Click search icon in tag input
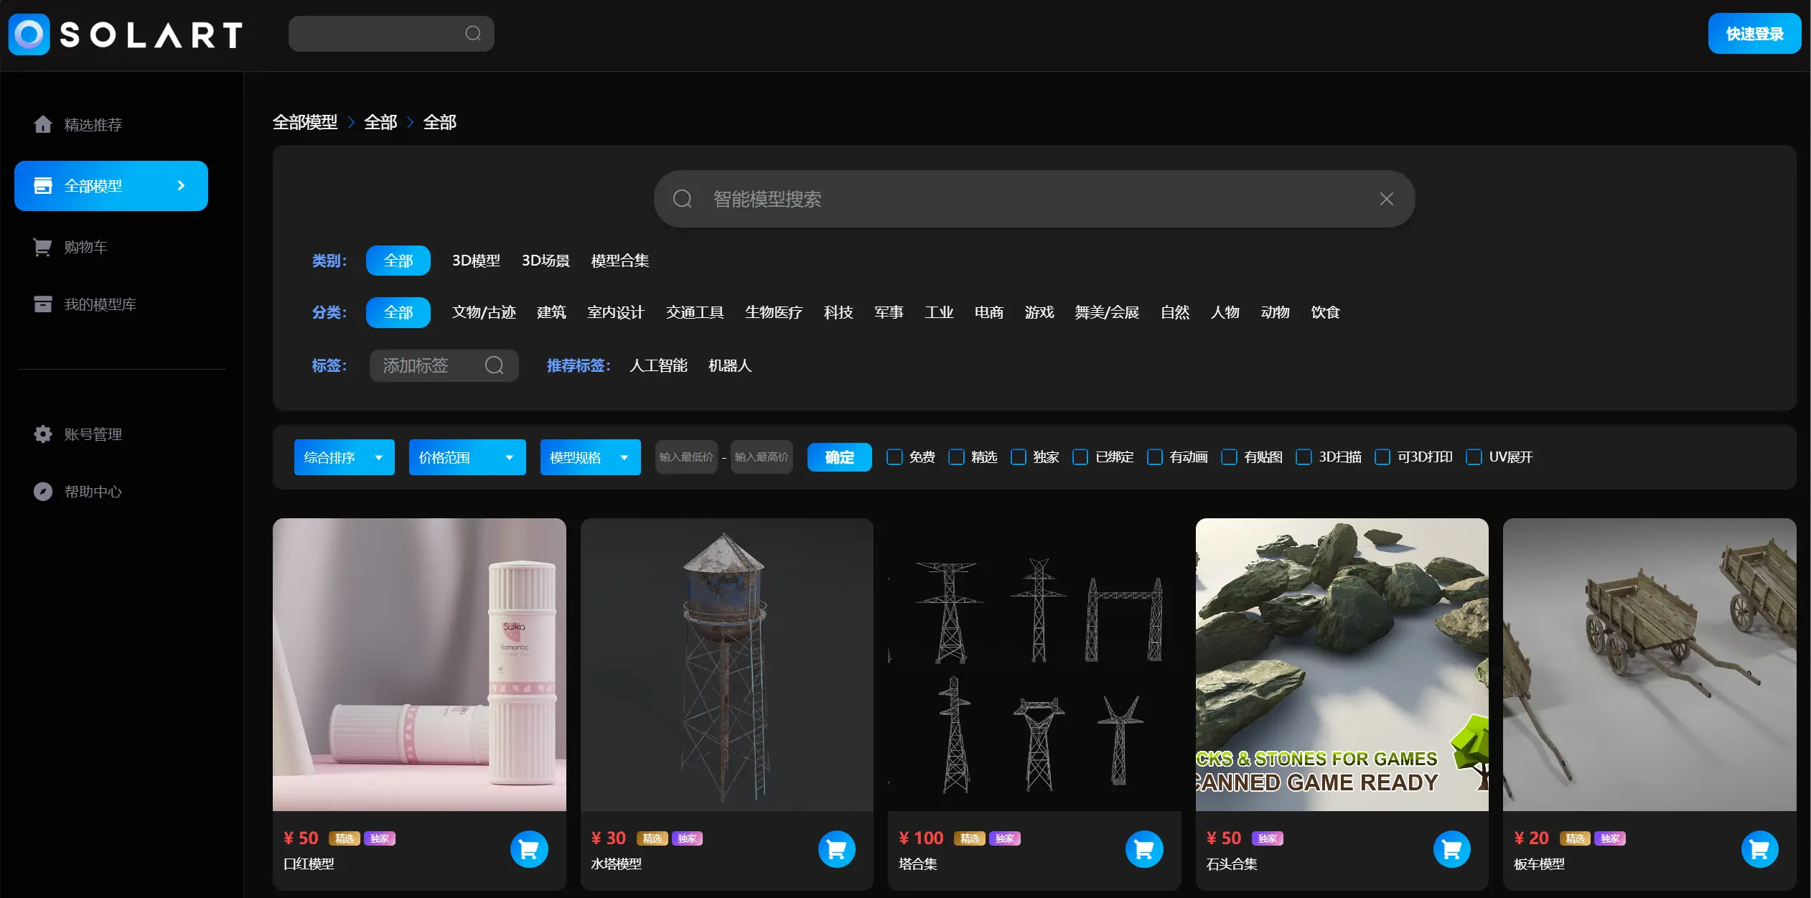 pos(494,365)
